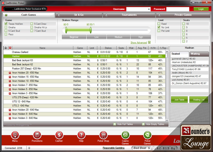Select the Beginner stakes preset
Viewport: 213px width, 152px height.
(x=74, y=37)
